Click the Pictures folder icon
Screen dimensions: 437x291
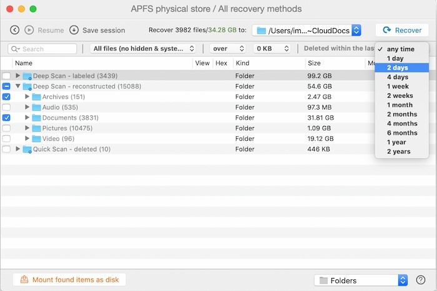(36, 128)
